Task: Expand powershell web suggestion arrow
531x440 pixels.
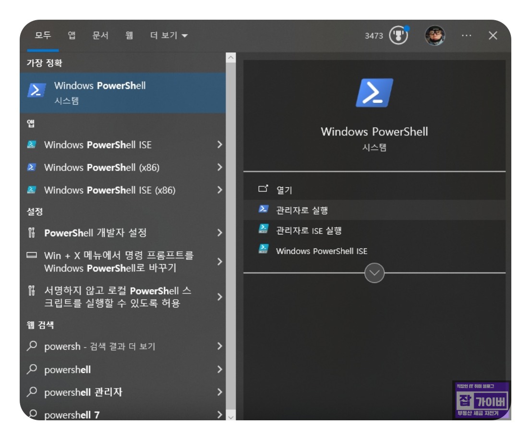Action: coord(219,369)
